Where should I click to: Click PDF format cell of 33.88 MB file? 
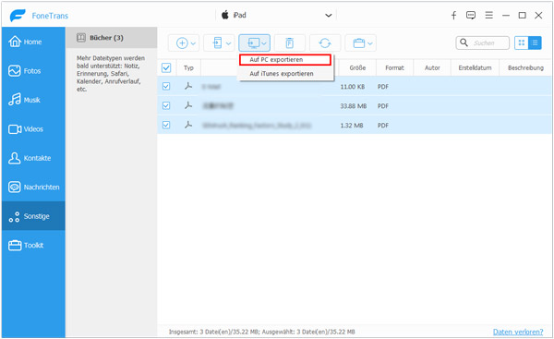click(x=383, y=106)
